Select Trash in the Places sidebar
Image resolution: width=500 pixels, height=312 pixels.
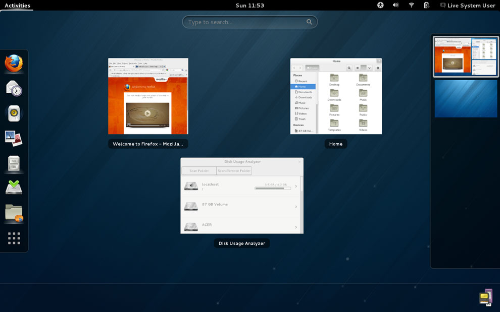[303, 119]
